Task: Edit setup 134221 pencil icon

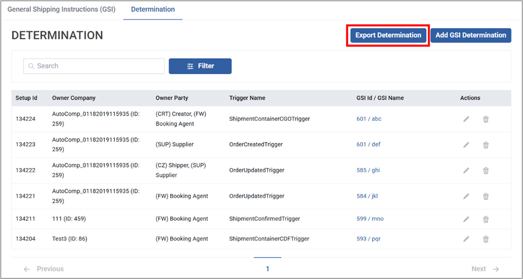Action: (x=466, y=196)
